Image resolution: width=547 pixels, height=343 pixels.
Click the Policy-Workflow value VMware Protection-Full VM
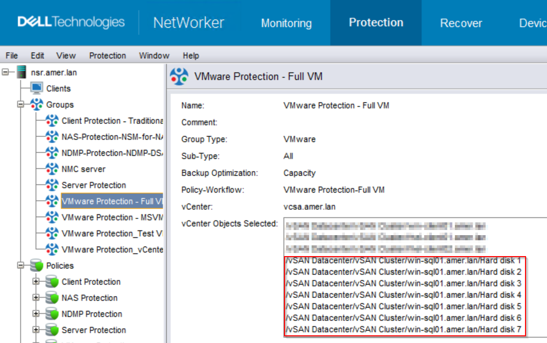tap(334, 190)
